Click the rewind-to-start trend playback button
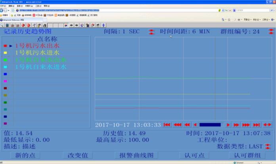The height and width of the screenshot is (164, 276). click(x=167, y=125)
